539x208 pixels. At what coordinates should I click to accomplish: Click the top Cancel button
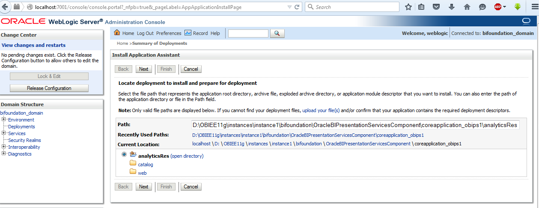click(191, 69)
